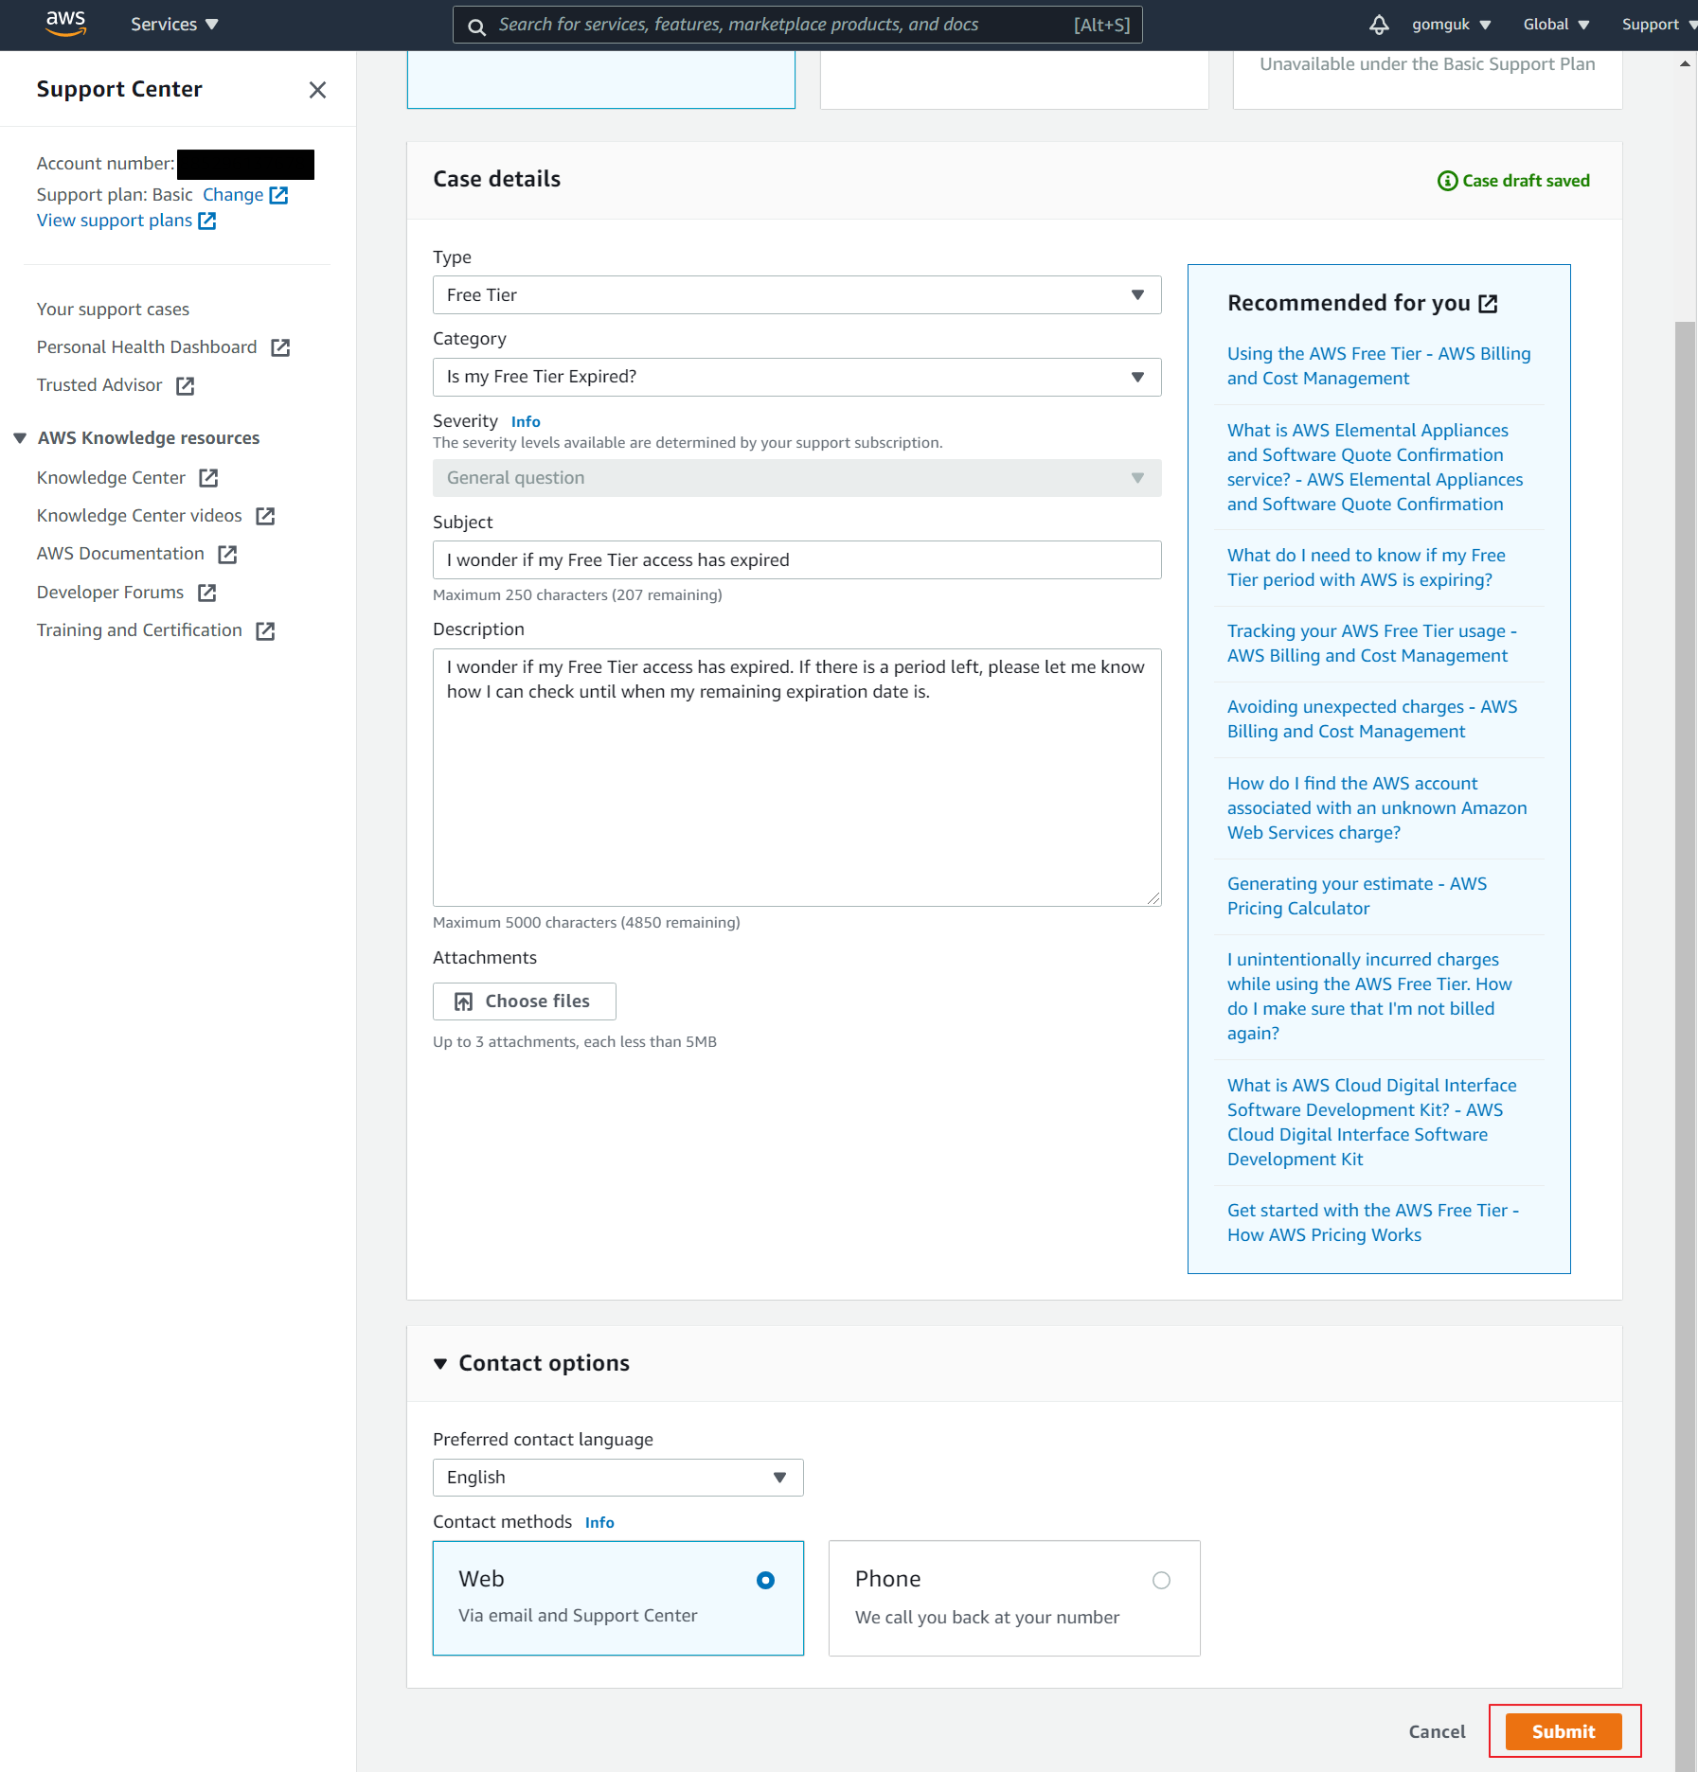
Task: Open Avoiding unexpected charges article
Action: click(x=1372, y=719)
